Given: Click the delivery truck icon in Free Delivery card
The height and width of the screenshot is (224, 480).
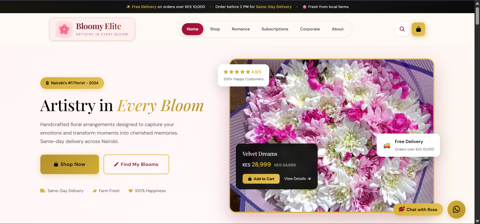Looking at the screenshot, I should point(387,146).
